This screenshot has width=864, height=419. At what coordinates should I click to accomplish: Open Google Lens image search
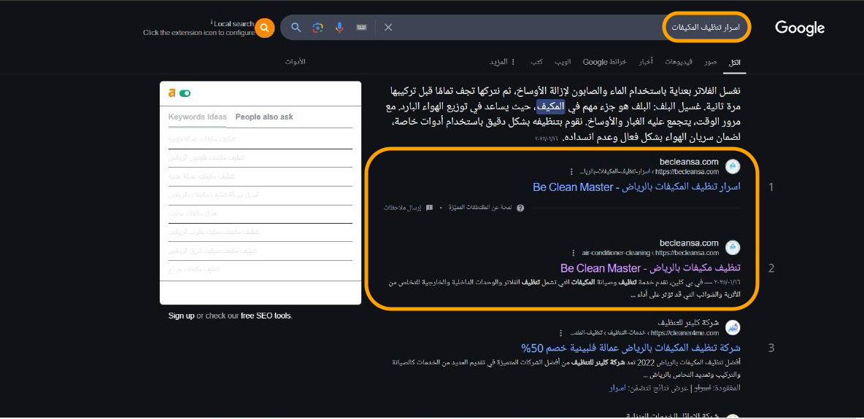pos(317,28)
